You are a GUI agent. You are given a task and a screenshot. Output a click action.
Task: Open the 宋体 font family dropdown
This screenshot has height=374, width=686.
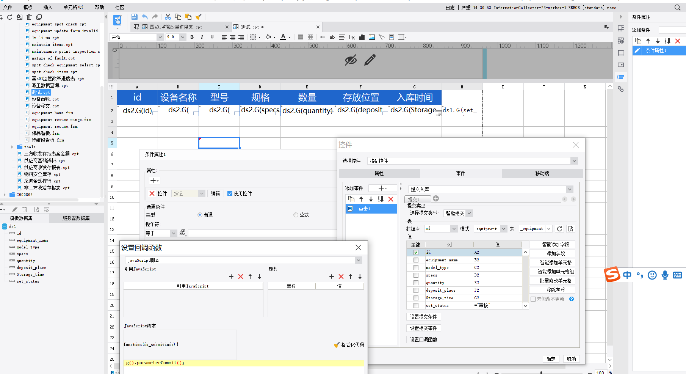coord(160,37)
